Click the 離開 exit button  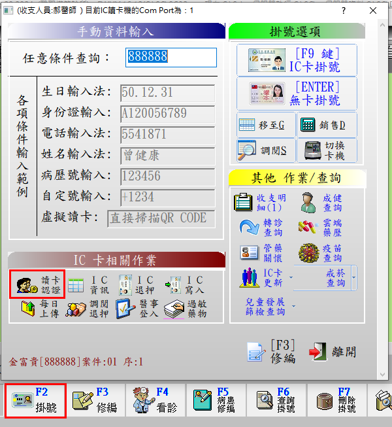[x=335, y=351]
